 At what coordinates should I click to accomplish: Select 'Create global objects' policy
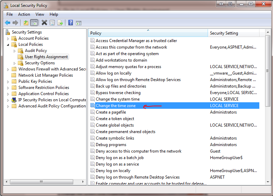tap(115, 125)
